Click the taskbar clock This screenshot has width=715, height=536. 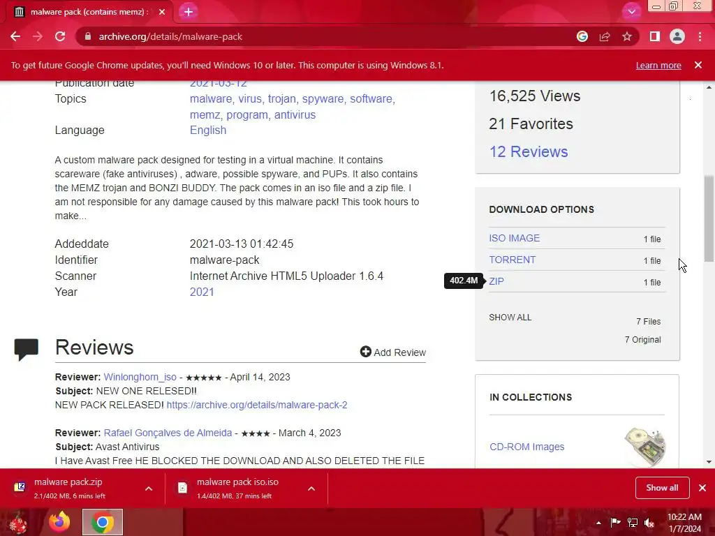[x=684, y=523]
